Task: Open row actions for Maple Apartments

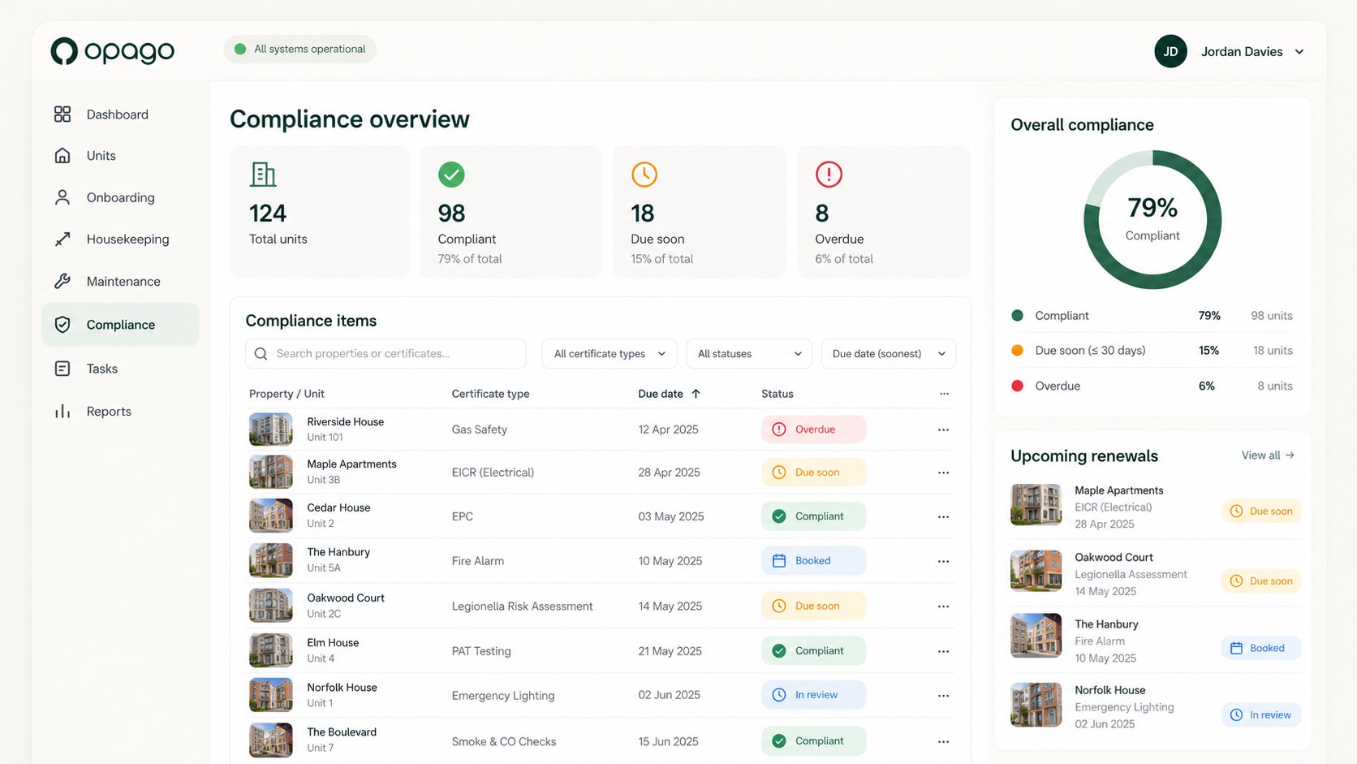Action: click(x=943, y=473)
